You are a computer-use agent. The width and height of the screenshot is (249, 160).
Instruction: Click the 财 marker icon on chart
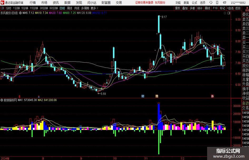[x=143, y=96]
